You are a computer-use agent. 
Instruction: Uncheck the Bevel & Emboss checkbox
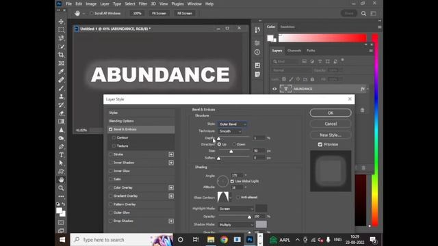pos(111,129)
